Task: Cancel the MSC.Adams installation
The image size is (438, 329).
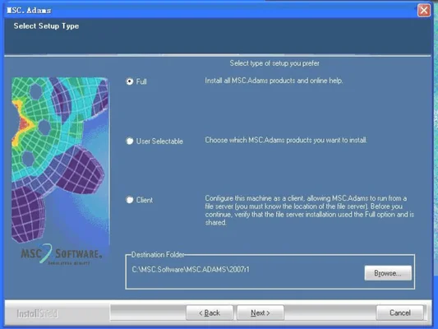Action: point(399,313)
